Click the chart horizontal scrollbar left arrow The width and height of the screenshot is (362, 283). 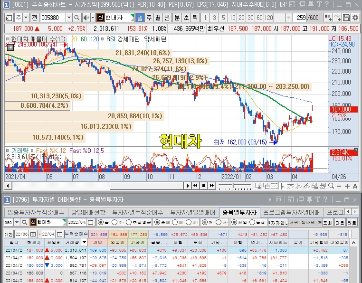[x=8, y=186]
